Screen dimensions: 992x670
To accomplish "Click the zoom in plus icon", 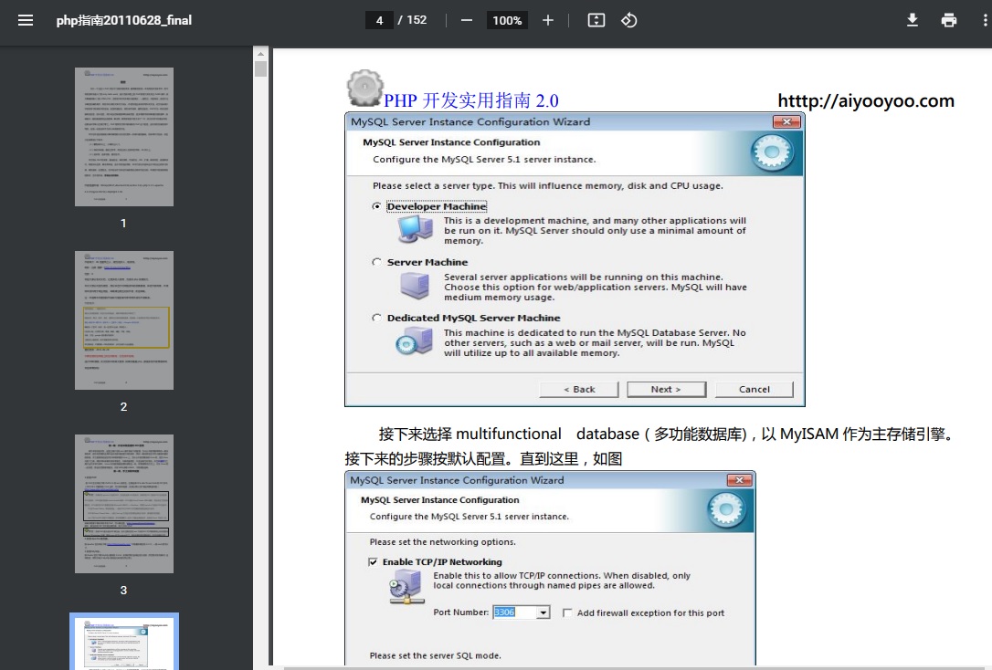I will (x=548, y=20).
